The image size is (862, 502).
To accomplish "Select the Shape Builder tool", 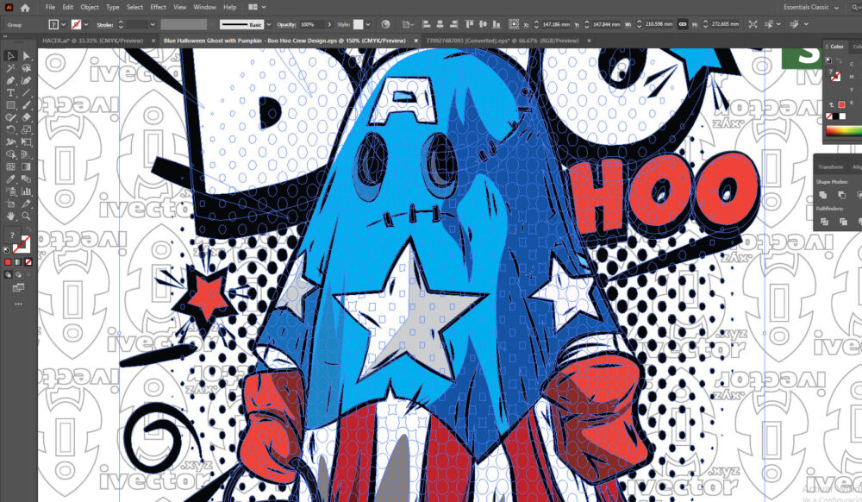I will pos(10,154).
